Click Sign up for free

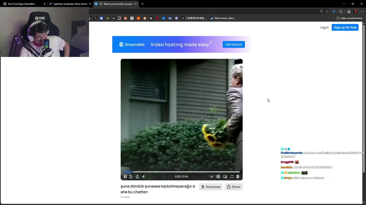click(x=345, y=27)
